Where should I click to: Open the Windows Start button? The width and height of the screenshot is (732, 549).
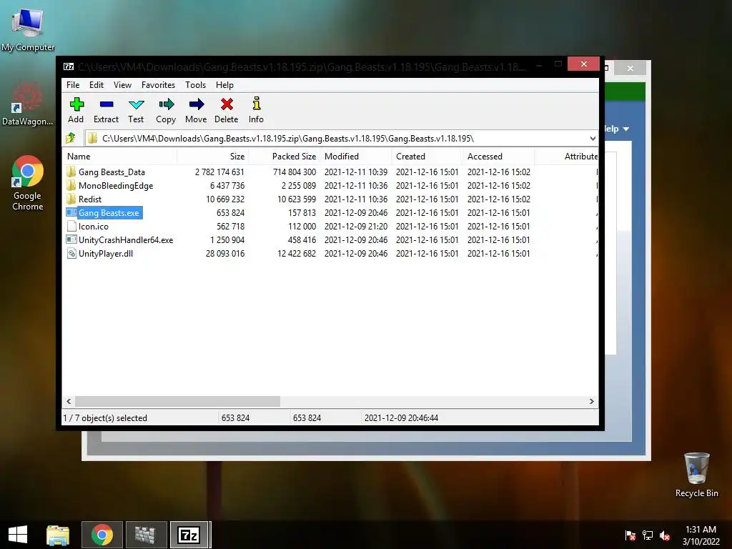tap(18, 535)
